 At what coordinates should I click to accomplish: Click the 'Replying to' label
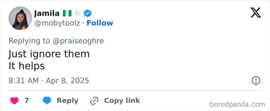coord(29,41)
